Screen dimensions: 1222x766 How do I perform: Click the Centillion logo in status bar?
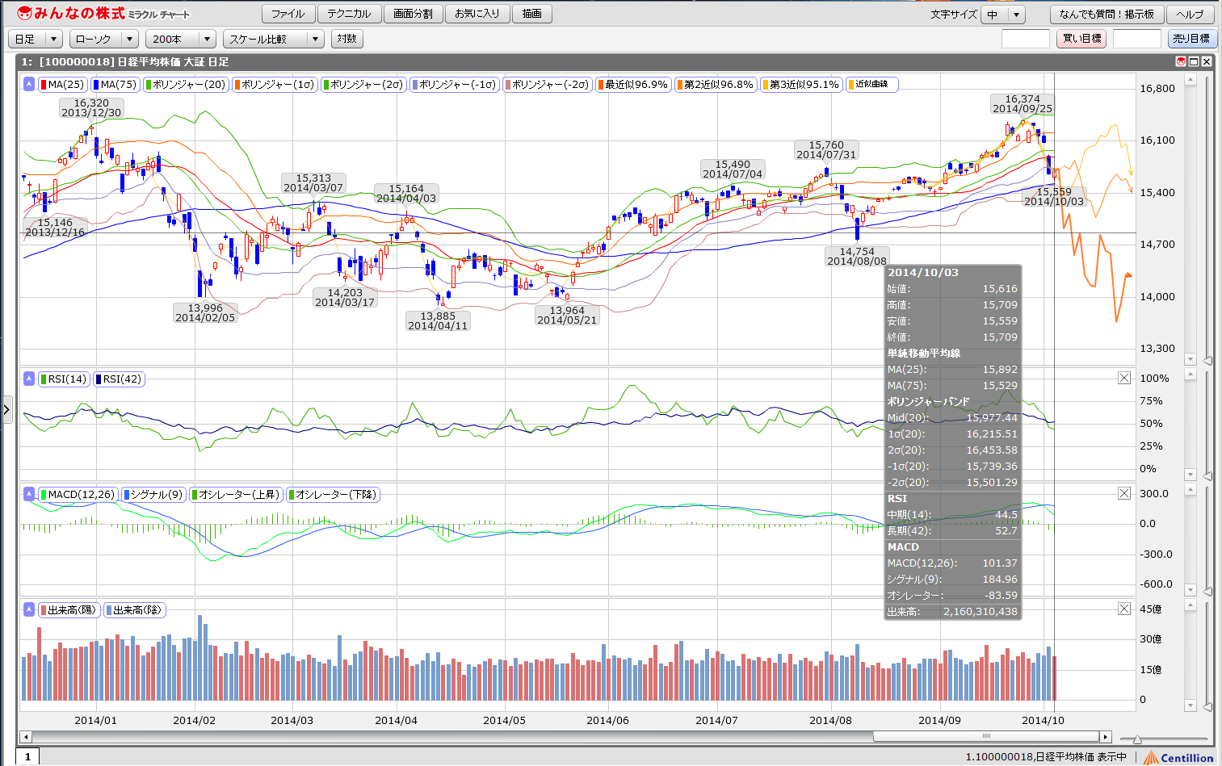1179,757
